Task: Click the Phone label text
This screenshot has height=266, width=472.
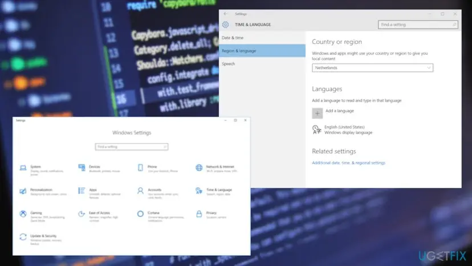Action: click(152, 167)
